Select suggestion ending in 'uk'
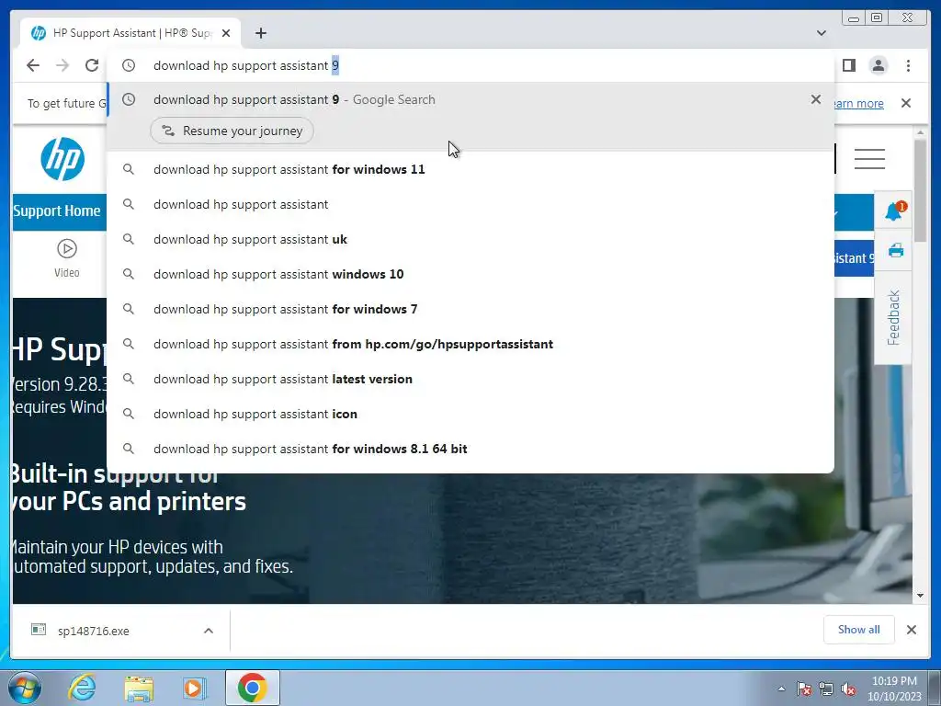This screenshot has width=941, height=706. (470, 239)
